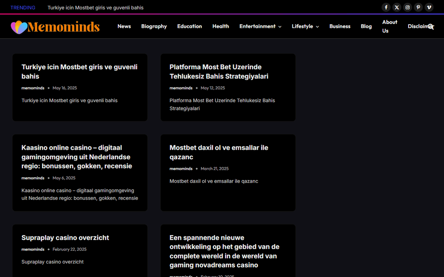The image size is (444, 277).
Task: Click the 'March 21, 2025' date
Action: tap(215, 169)
